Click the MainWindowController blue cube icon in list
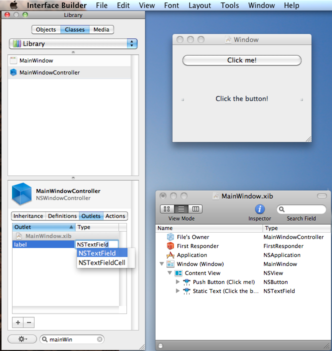332x351 pixels. click(13, 72)
